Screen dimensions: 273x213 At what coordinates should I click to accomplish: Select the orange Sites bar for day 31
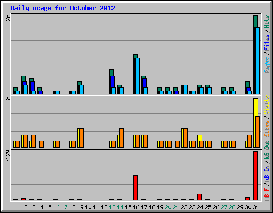click(x=258, y=132)
